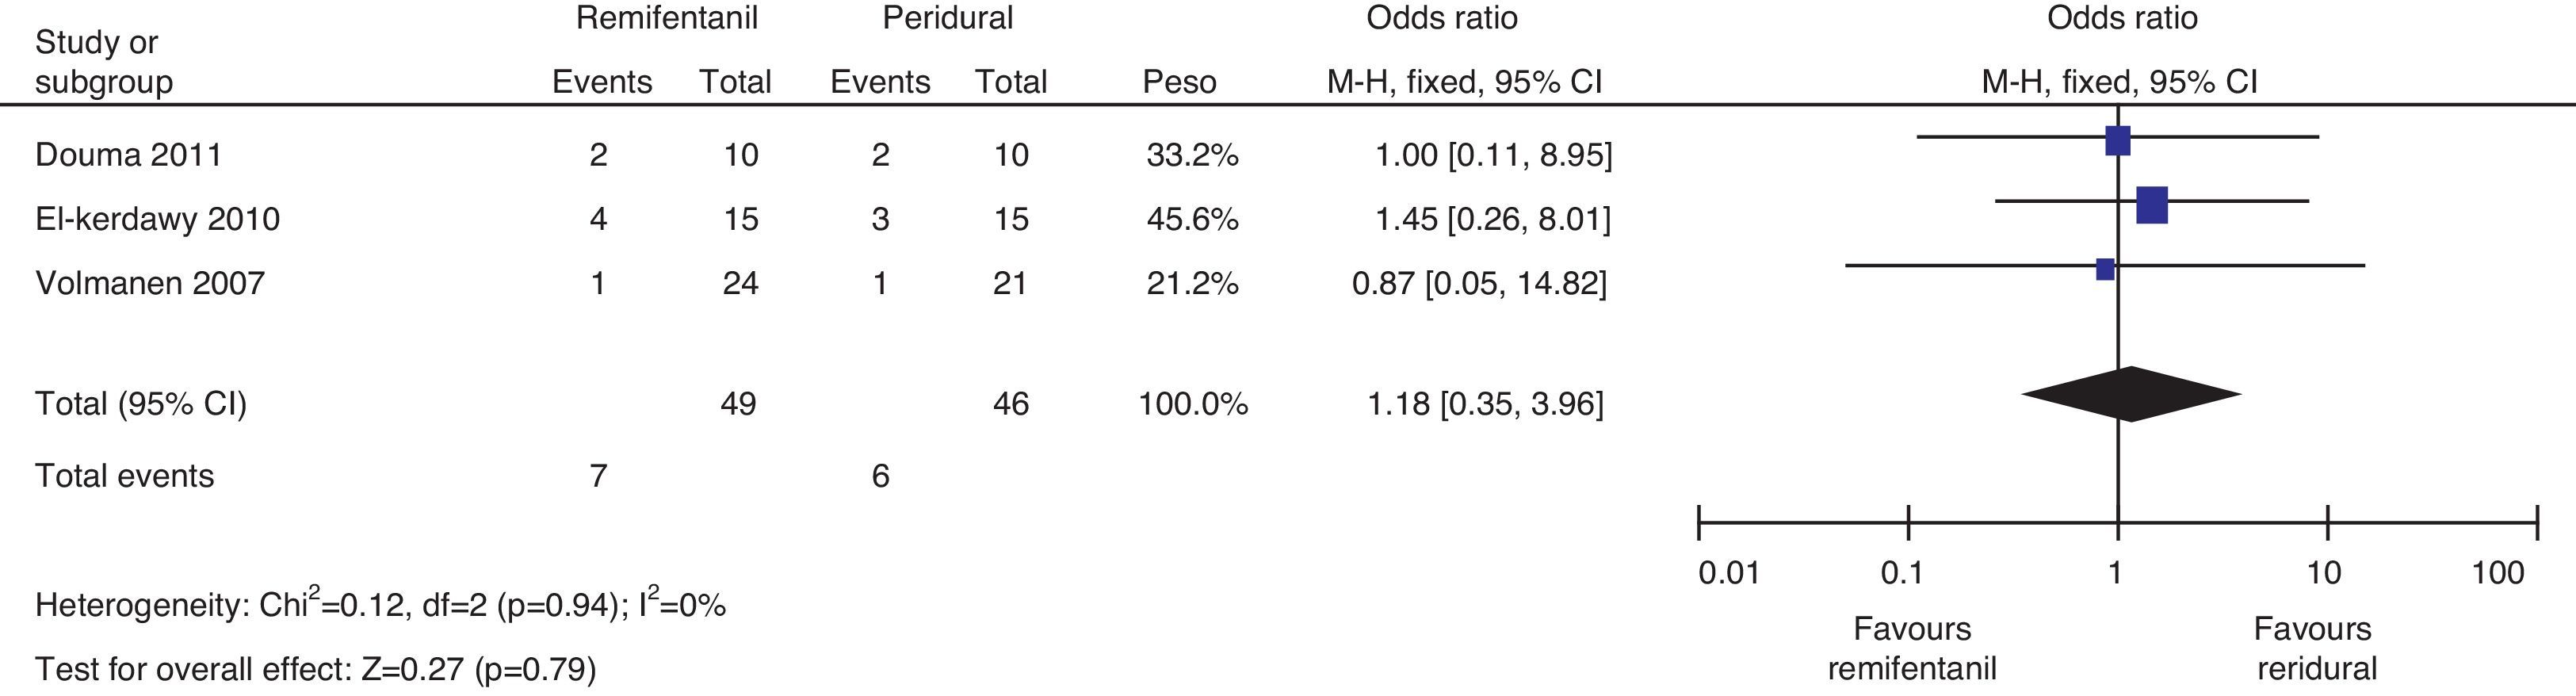
Task: Click the Peso column heading
Action: point(1179,82)
